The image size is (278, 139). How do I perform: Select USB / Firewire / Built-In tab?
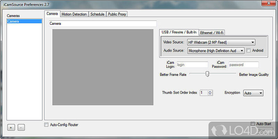[179, 32]
